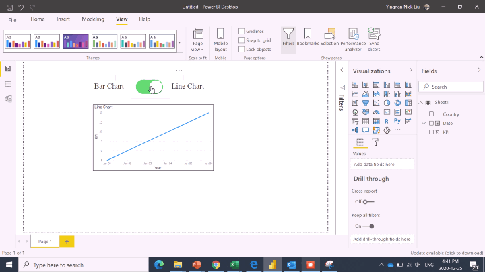Expand the Themes gallery dropdown arrow
This screenshot has height=272, width=485.
(x=179, y=43)
